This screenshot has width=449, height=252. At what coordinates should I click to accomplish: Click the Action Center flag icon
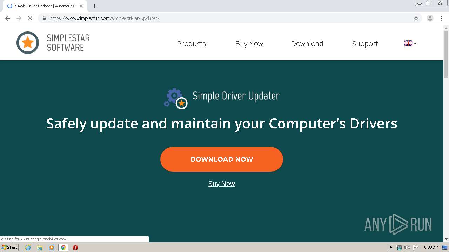(416, 247)
